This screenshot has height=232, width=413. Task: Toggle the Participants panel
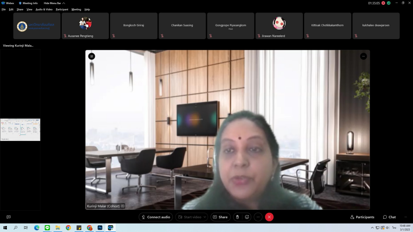tap(362, 217)
